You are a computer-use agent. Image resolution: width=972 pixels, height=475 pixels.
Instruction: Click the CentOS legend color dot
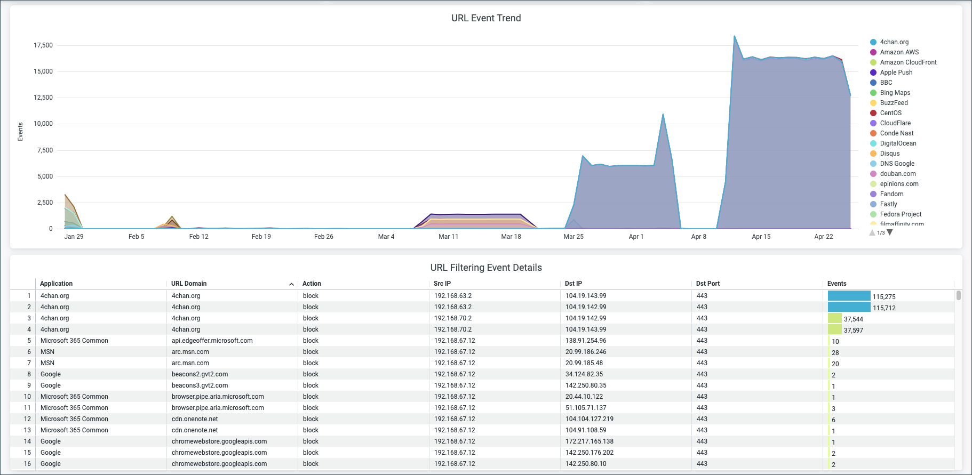[873, 113]
